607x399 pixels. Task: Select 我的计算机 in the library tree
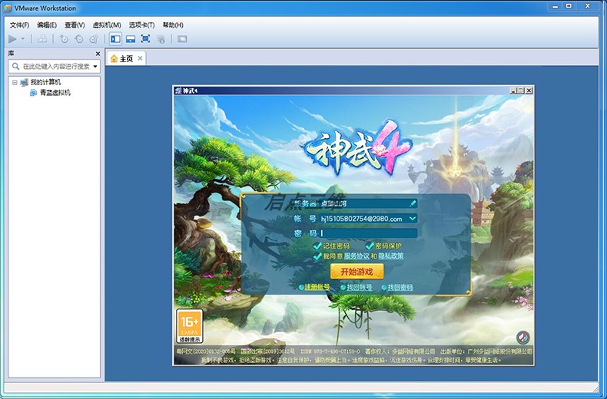[45, 82]
